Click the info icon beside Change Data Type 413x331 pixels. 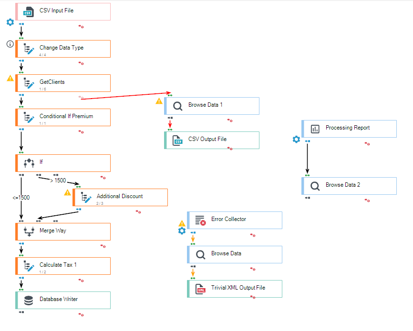10,44
